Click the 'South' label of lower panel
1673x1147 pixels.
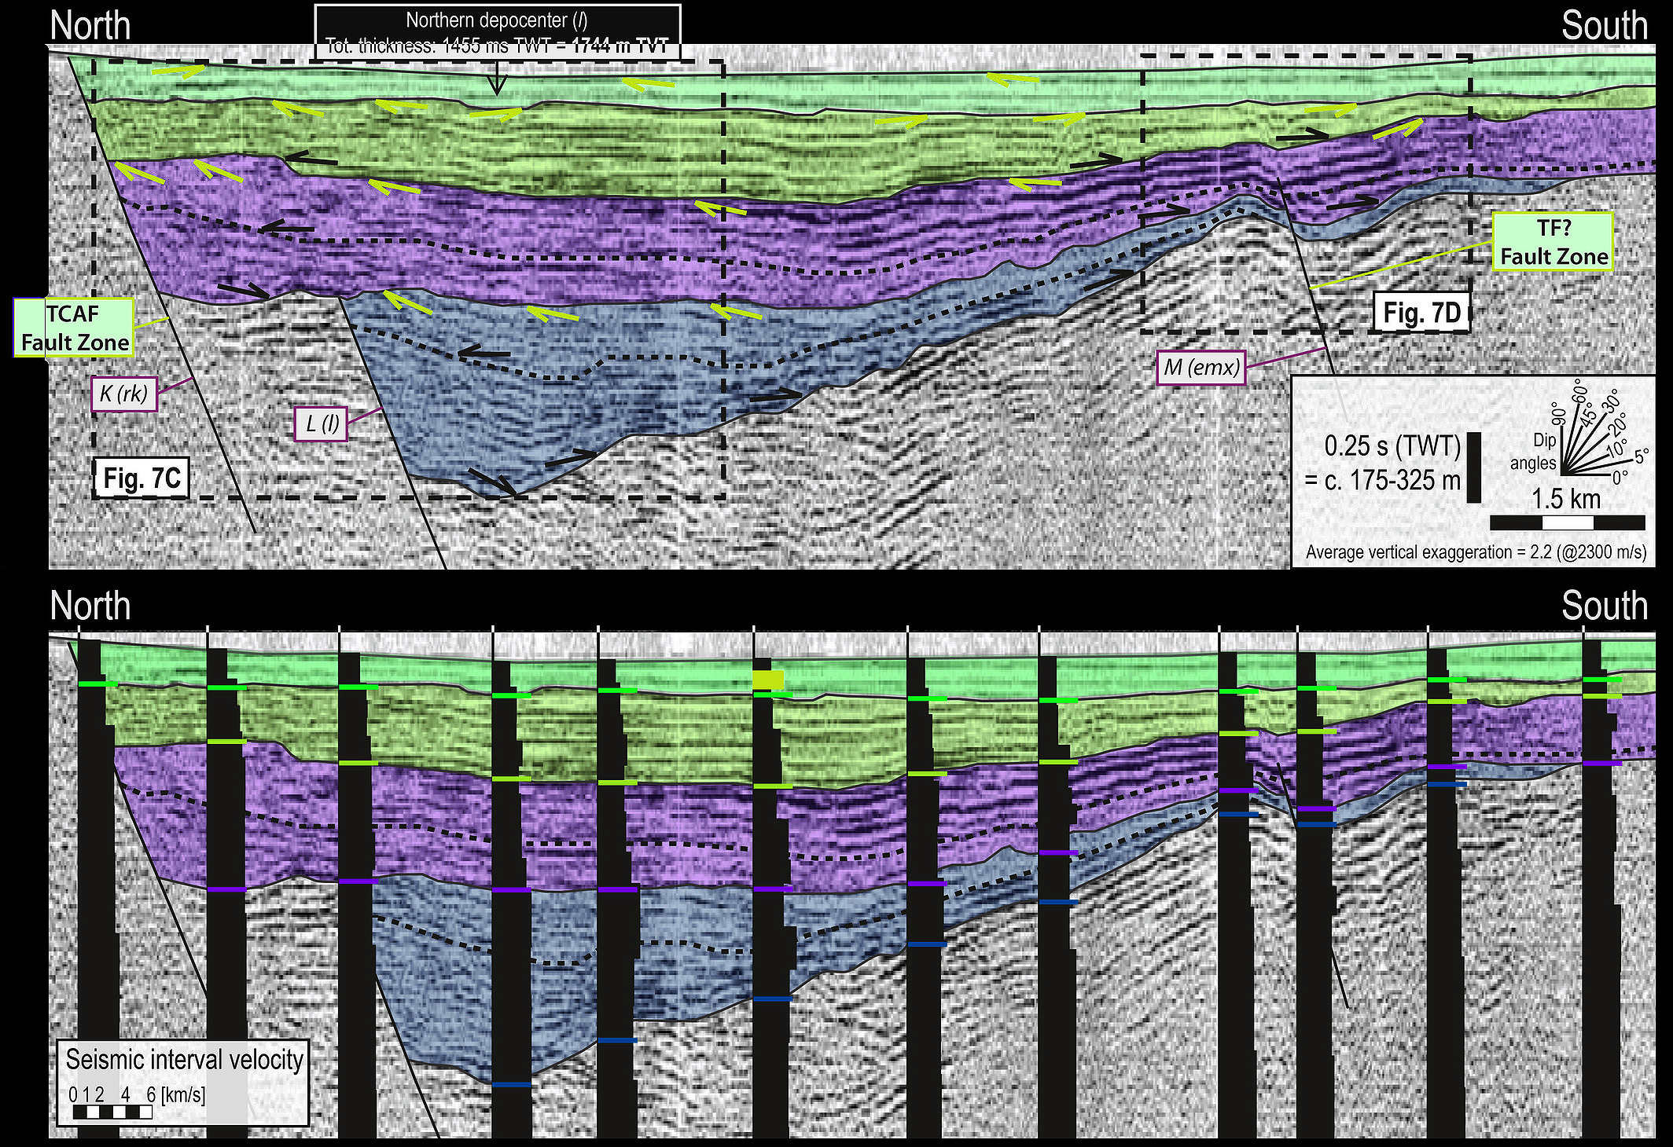[x=1605, y=606]
